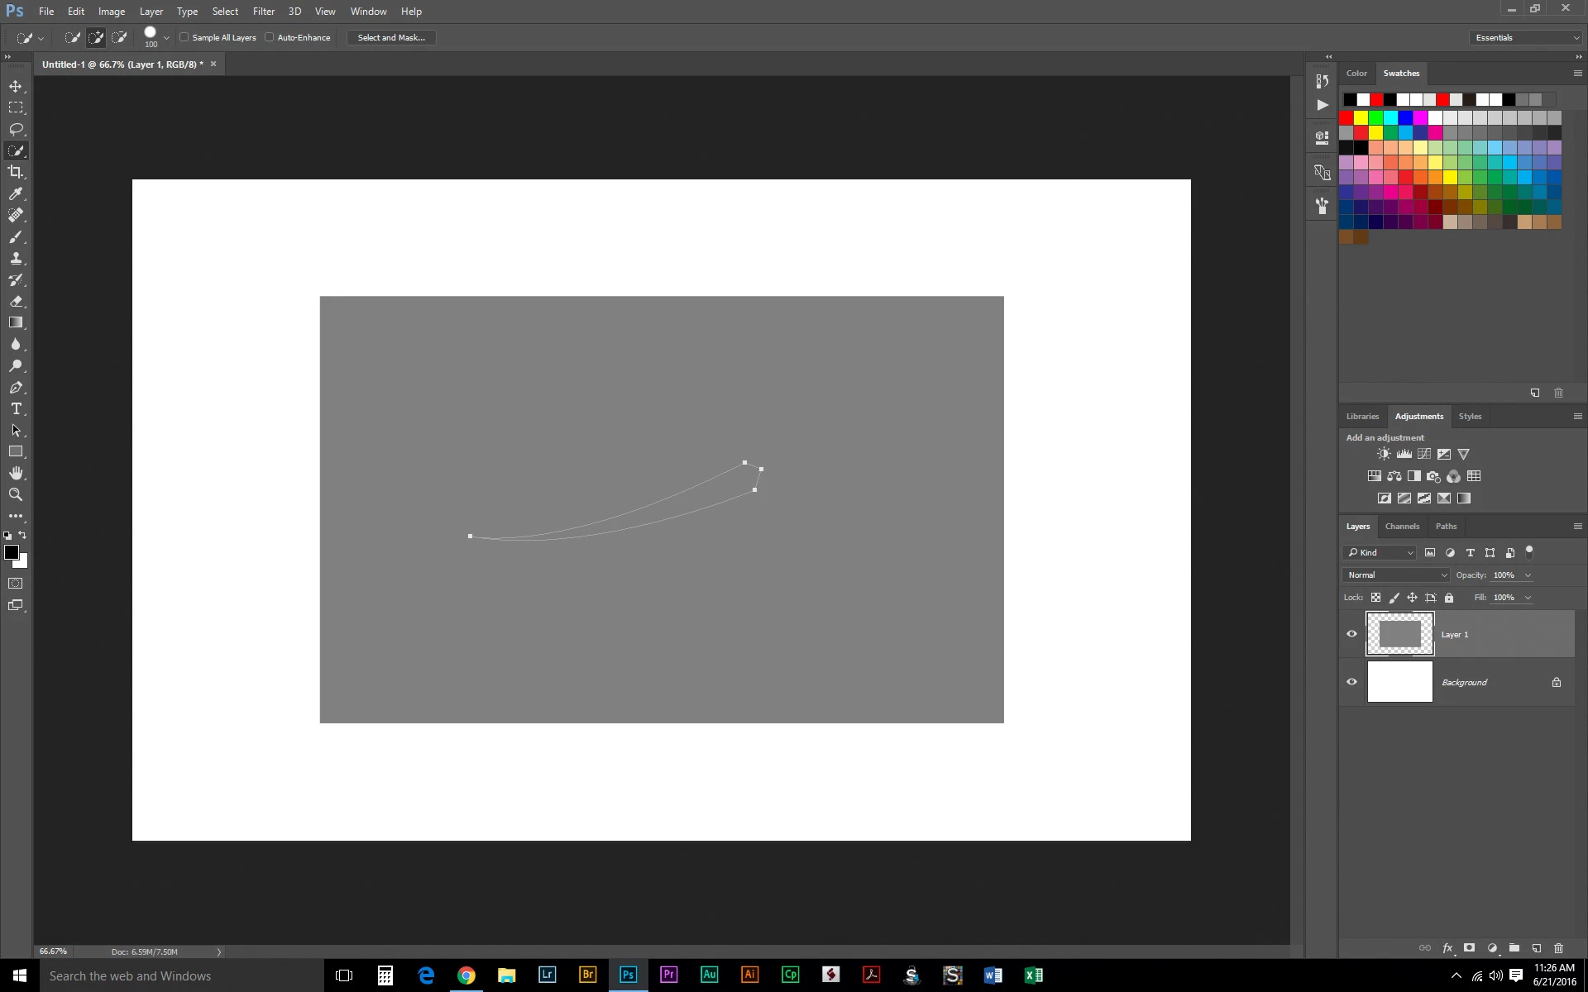1588x992 pixels.
Task: Choose the Hand tool
Action: click(16, 473)
